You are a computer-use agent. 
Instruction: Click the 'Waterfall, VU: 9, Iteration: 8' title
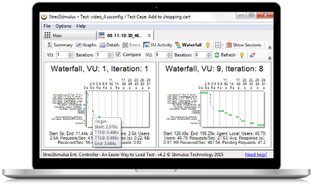tap(214, 69)
